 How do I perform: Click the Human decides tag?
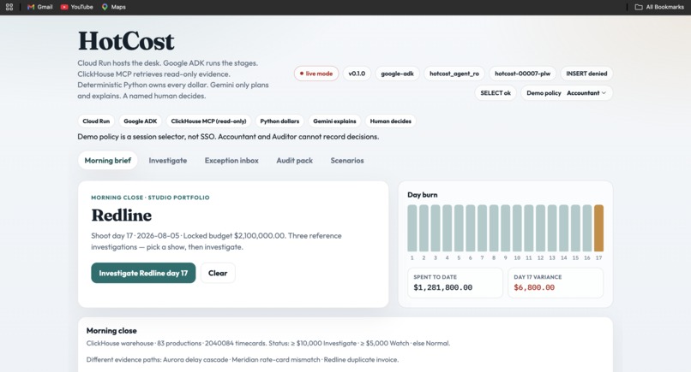coord(390,121)
